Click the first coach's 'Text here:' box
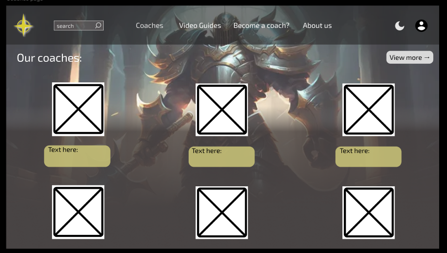 (77, 156)
